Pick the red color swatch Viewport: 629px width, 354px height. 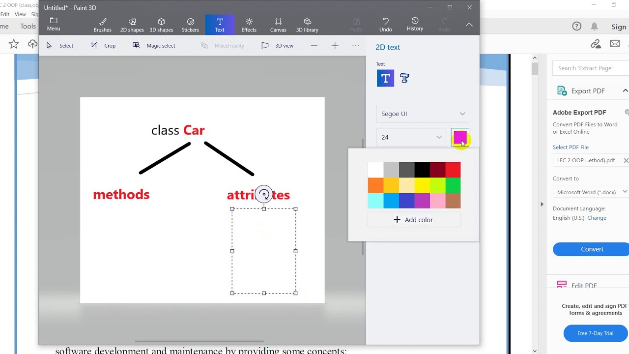click(453, 170)
